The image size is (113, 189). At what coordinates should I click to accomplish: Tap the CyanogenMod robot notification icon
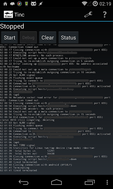pyautogui.click(x=34, y=4)
